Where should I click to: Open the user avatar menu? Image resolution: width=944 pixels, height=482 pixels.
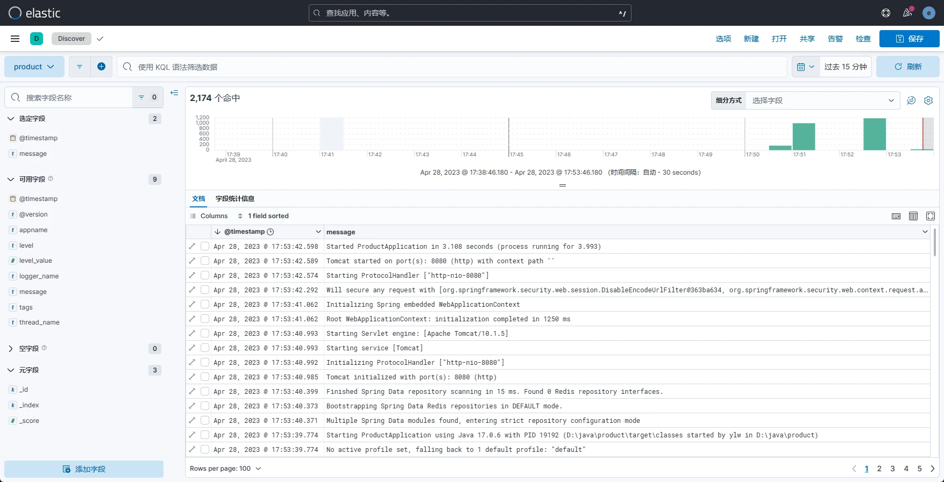coord(929,13)
